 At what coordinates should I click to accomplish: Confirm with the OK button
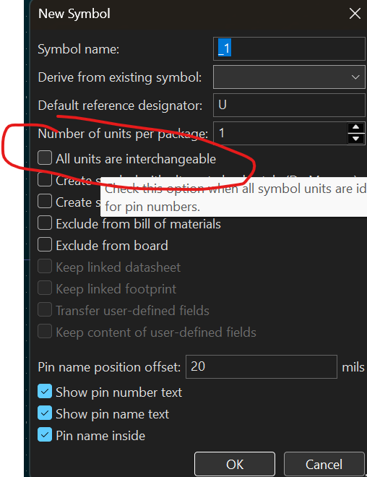pyautogui.click(x=235, y=464)
